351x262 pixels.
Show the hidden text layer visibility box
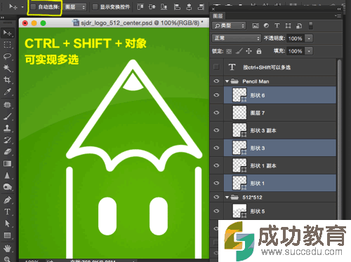pos(216,67)
